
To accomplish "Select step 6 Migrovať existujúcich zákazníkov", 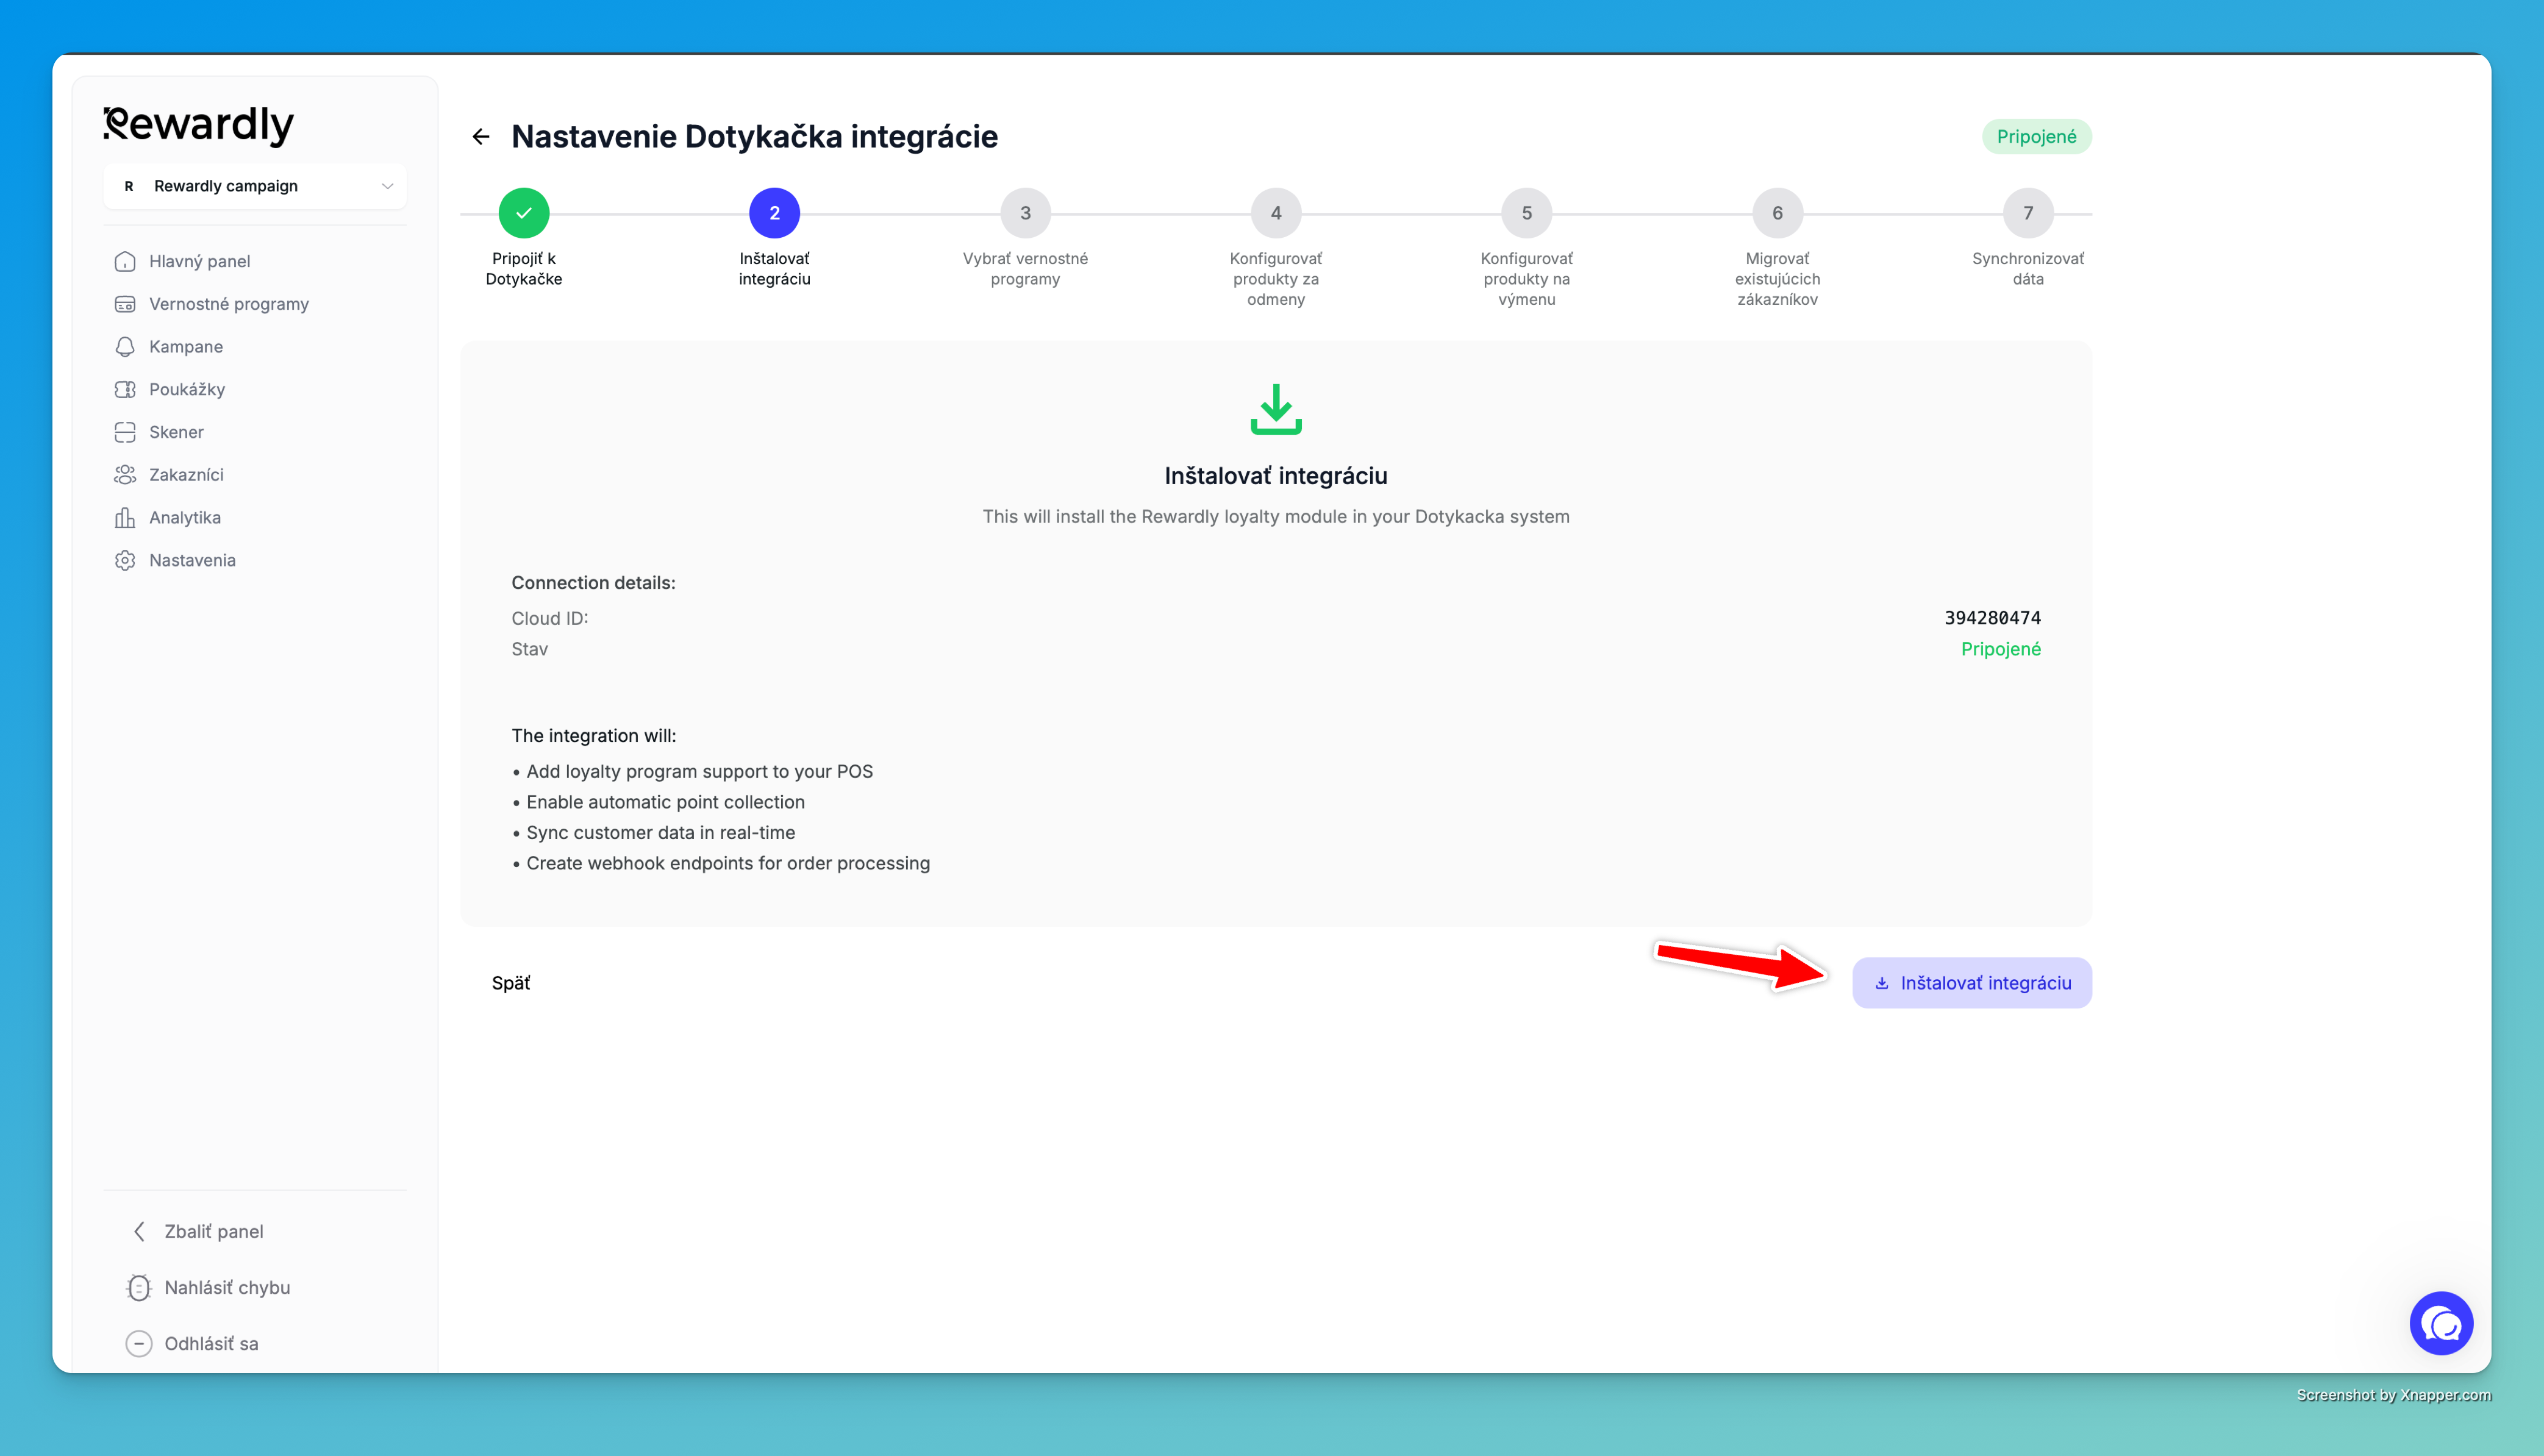I will point(1777,213).
